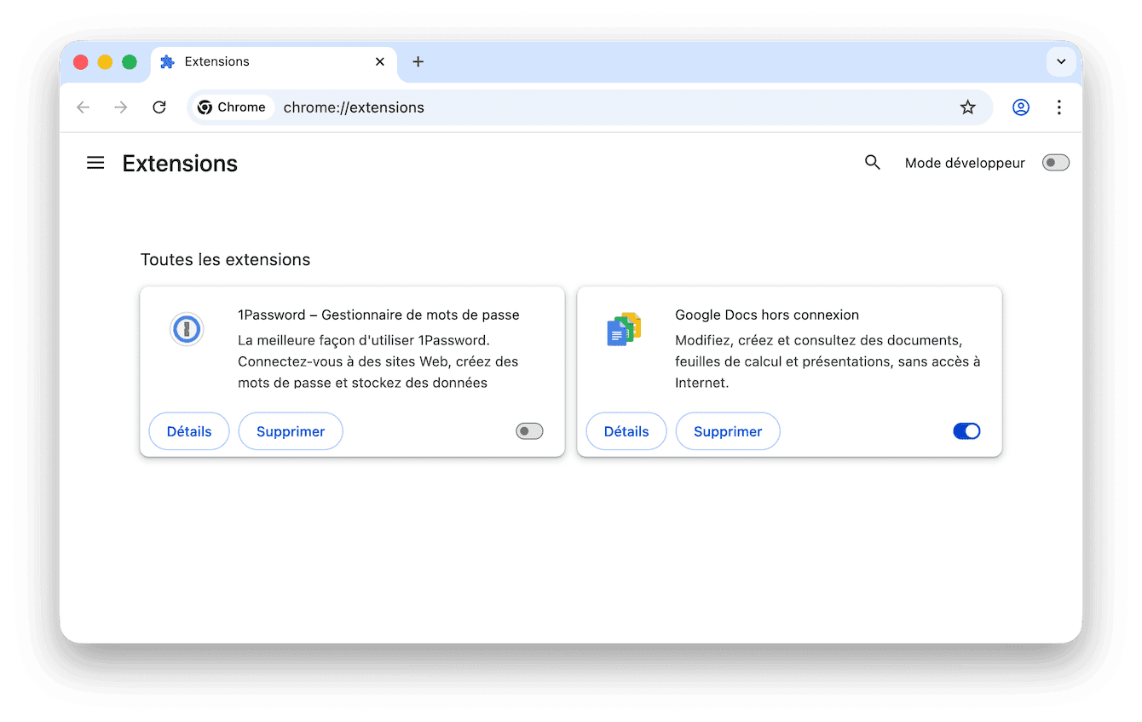Enable the 1Password extension
Viewport: 1142px width, 722px height.
click(528, 431)
